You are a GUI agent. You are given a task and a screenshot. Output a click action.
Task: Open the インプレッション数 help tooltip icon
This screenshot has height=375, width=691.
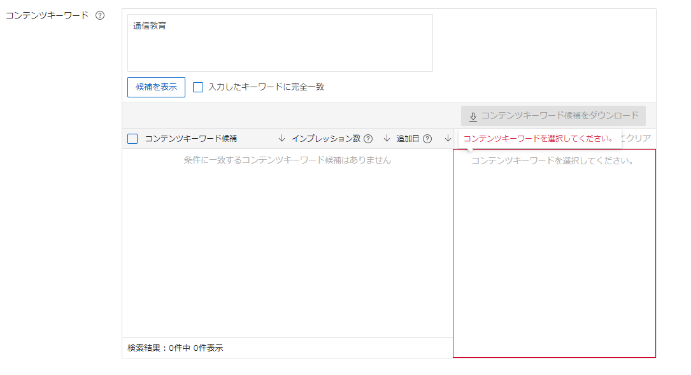[368, 139]
